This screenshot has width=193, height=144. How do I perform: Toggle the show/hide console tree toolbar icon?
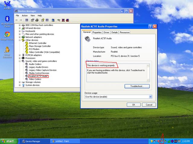click(27, 20)
